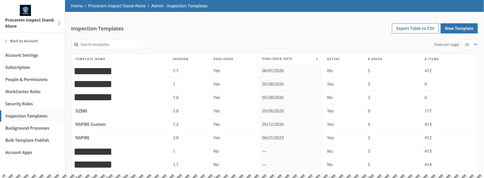The height and width of the screenshot is (178, 484).
Task: Click the 06/21/2023 published date cell
Action: (x=273, y=138)
